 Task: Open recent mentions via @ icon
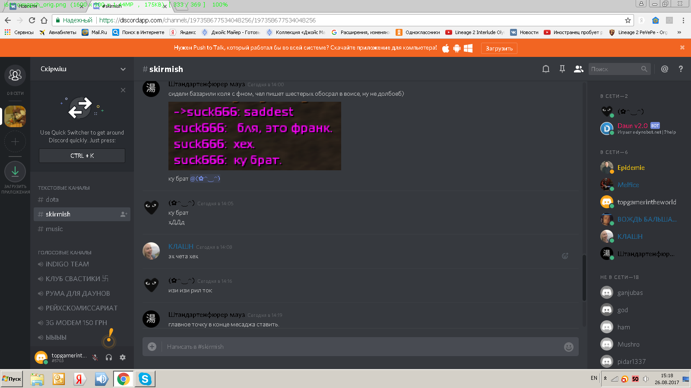665,69
